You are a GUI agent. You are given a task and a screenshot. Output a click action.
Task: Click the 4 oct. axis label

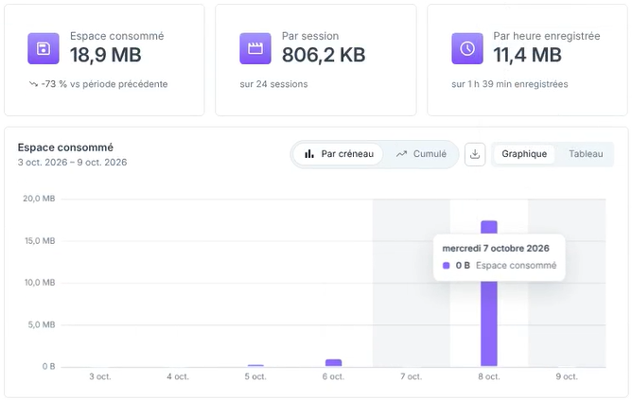click(178, 376)
